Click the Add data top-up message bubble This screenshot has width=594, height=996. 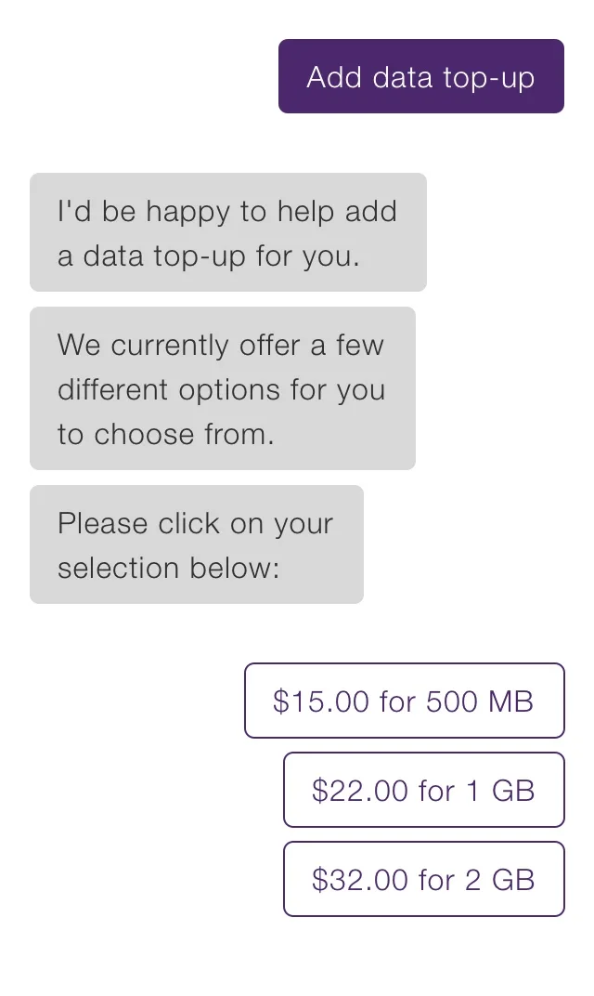tap(420, 77)
